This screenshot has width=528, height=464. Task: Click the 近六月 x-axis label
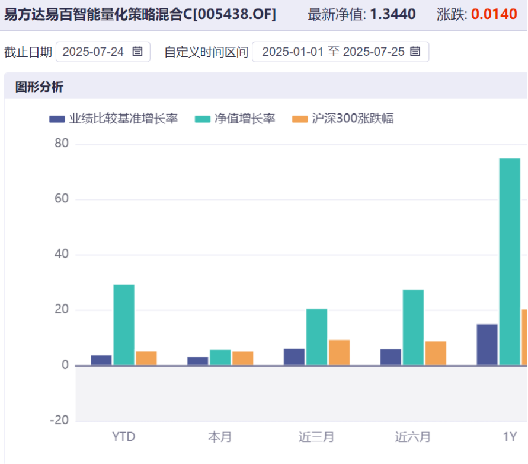pos(413,437)
